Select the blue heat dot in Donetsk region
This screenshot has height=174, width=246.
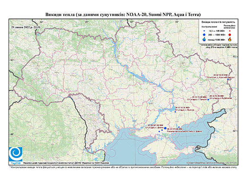(x=208, y=99)
